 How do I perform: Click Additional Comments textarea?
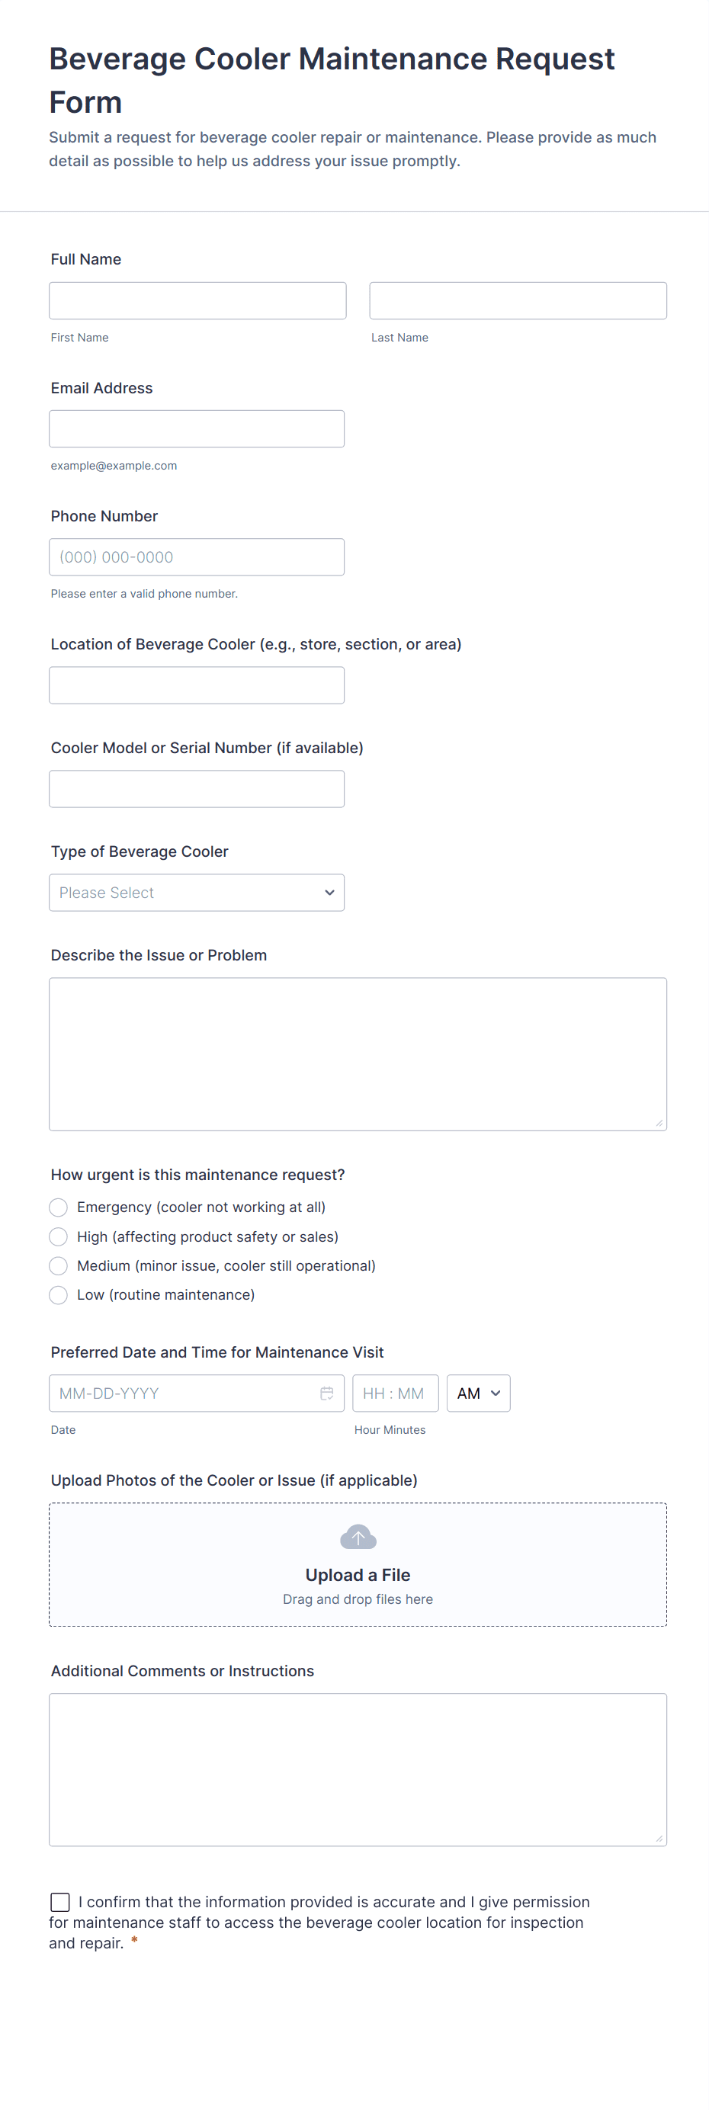358,1769
